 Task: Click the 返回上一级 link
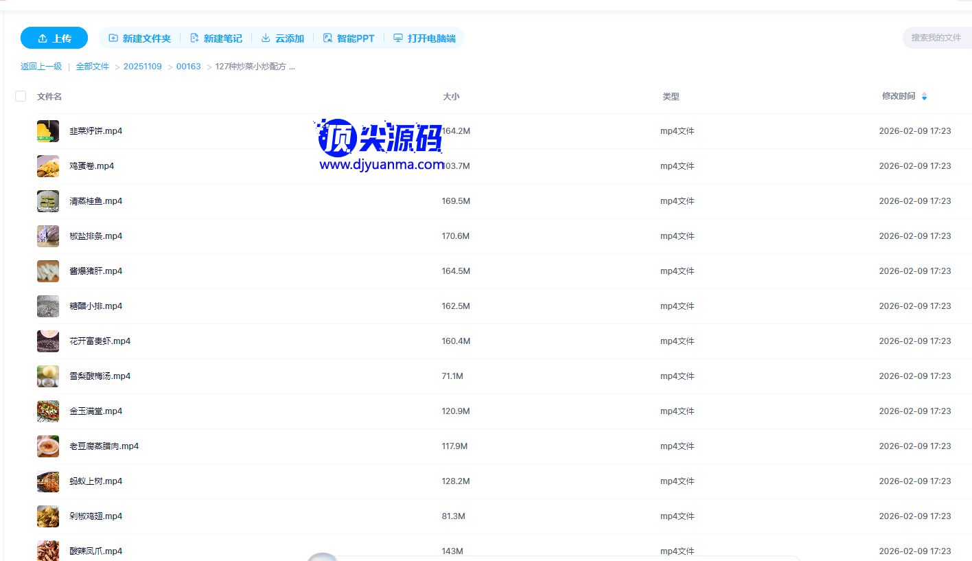(41, 67)
